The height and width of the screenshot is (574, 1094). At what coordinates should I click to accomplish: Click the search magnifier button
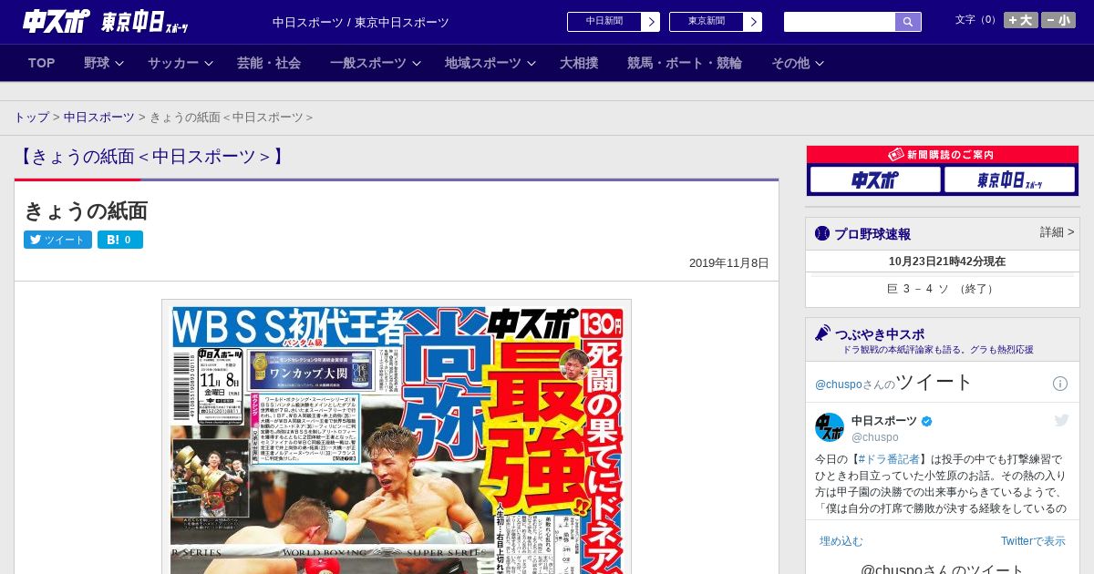[x=908, y=22]
